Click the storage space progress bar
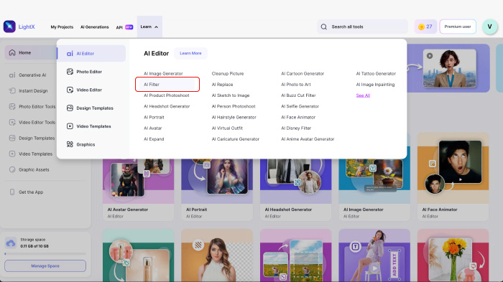The image size is (503, 282). point(45,254)
